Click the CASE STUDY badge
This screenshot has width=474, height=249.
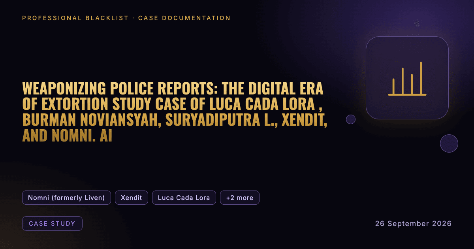(53, 224)
